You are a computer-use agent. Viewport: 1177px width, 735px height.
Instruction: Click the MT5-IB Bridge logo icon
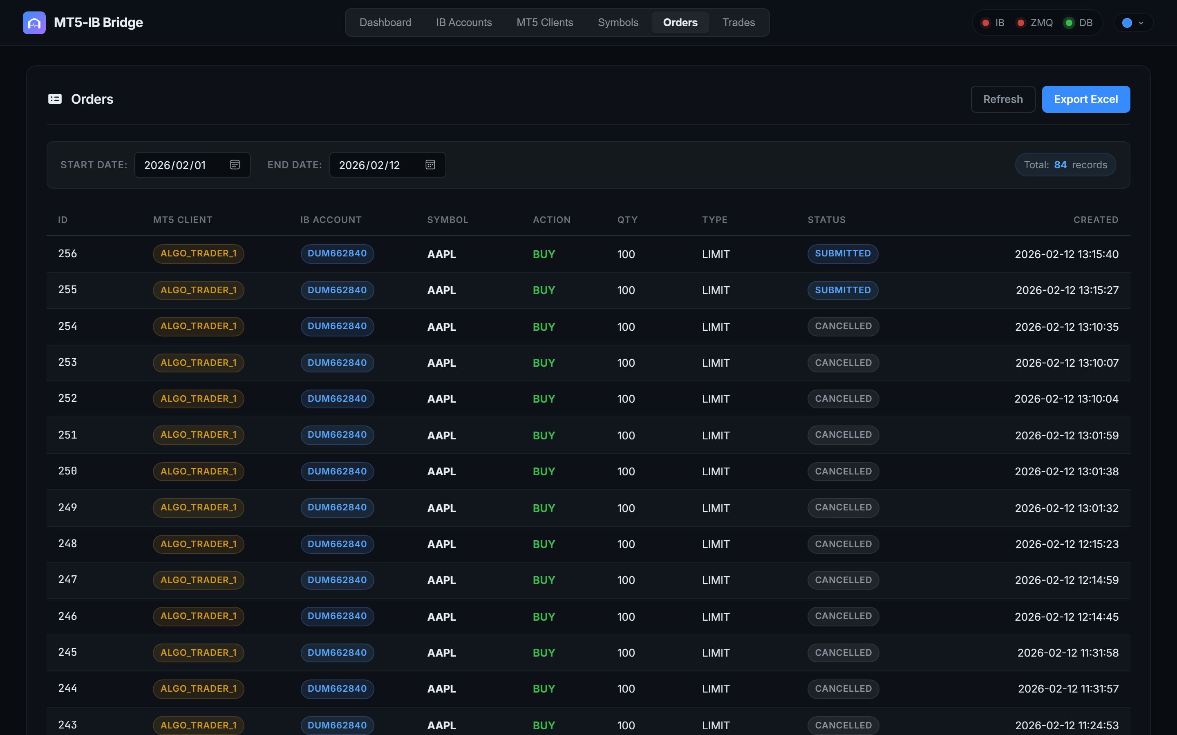tap(34, 22)
